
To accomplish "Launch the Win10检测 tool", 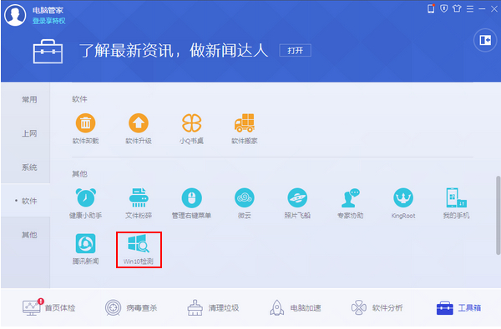I will [x=139, y=250].
